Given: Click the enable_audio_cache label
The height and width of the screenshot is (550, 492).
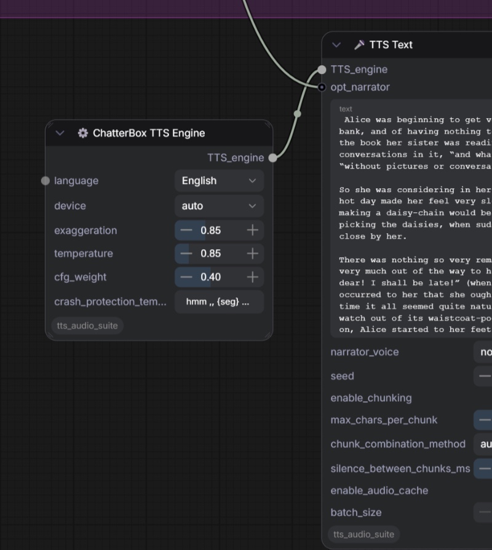Looking at the screenshot, I should (379, 490).
